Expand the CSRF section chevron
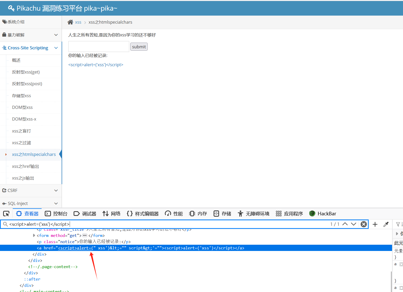The image size is (403, 292). click(56, 190)
